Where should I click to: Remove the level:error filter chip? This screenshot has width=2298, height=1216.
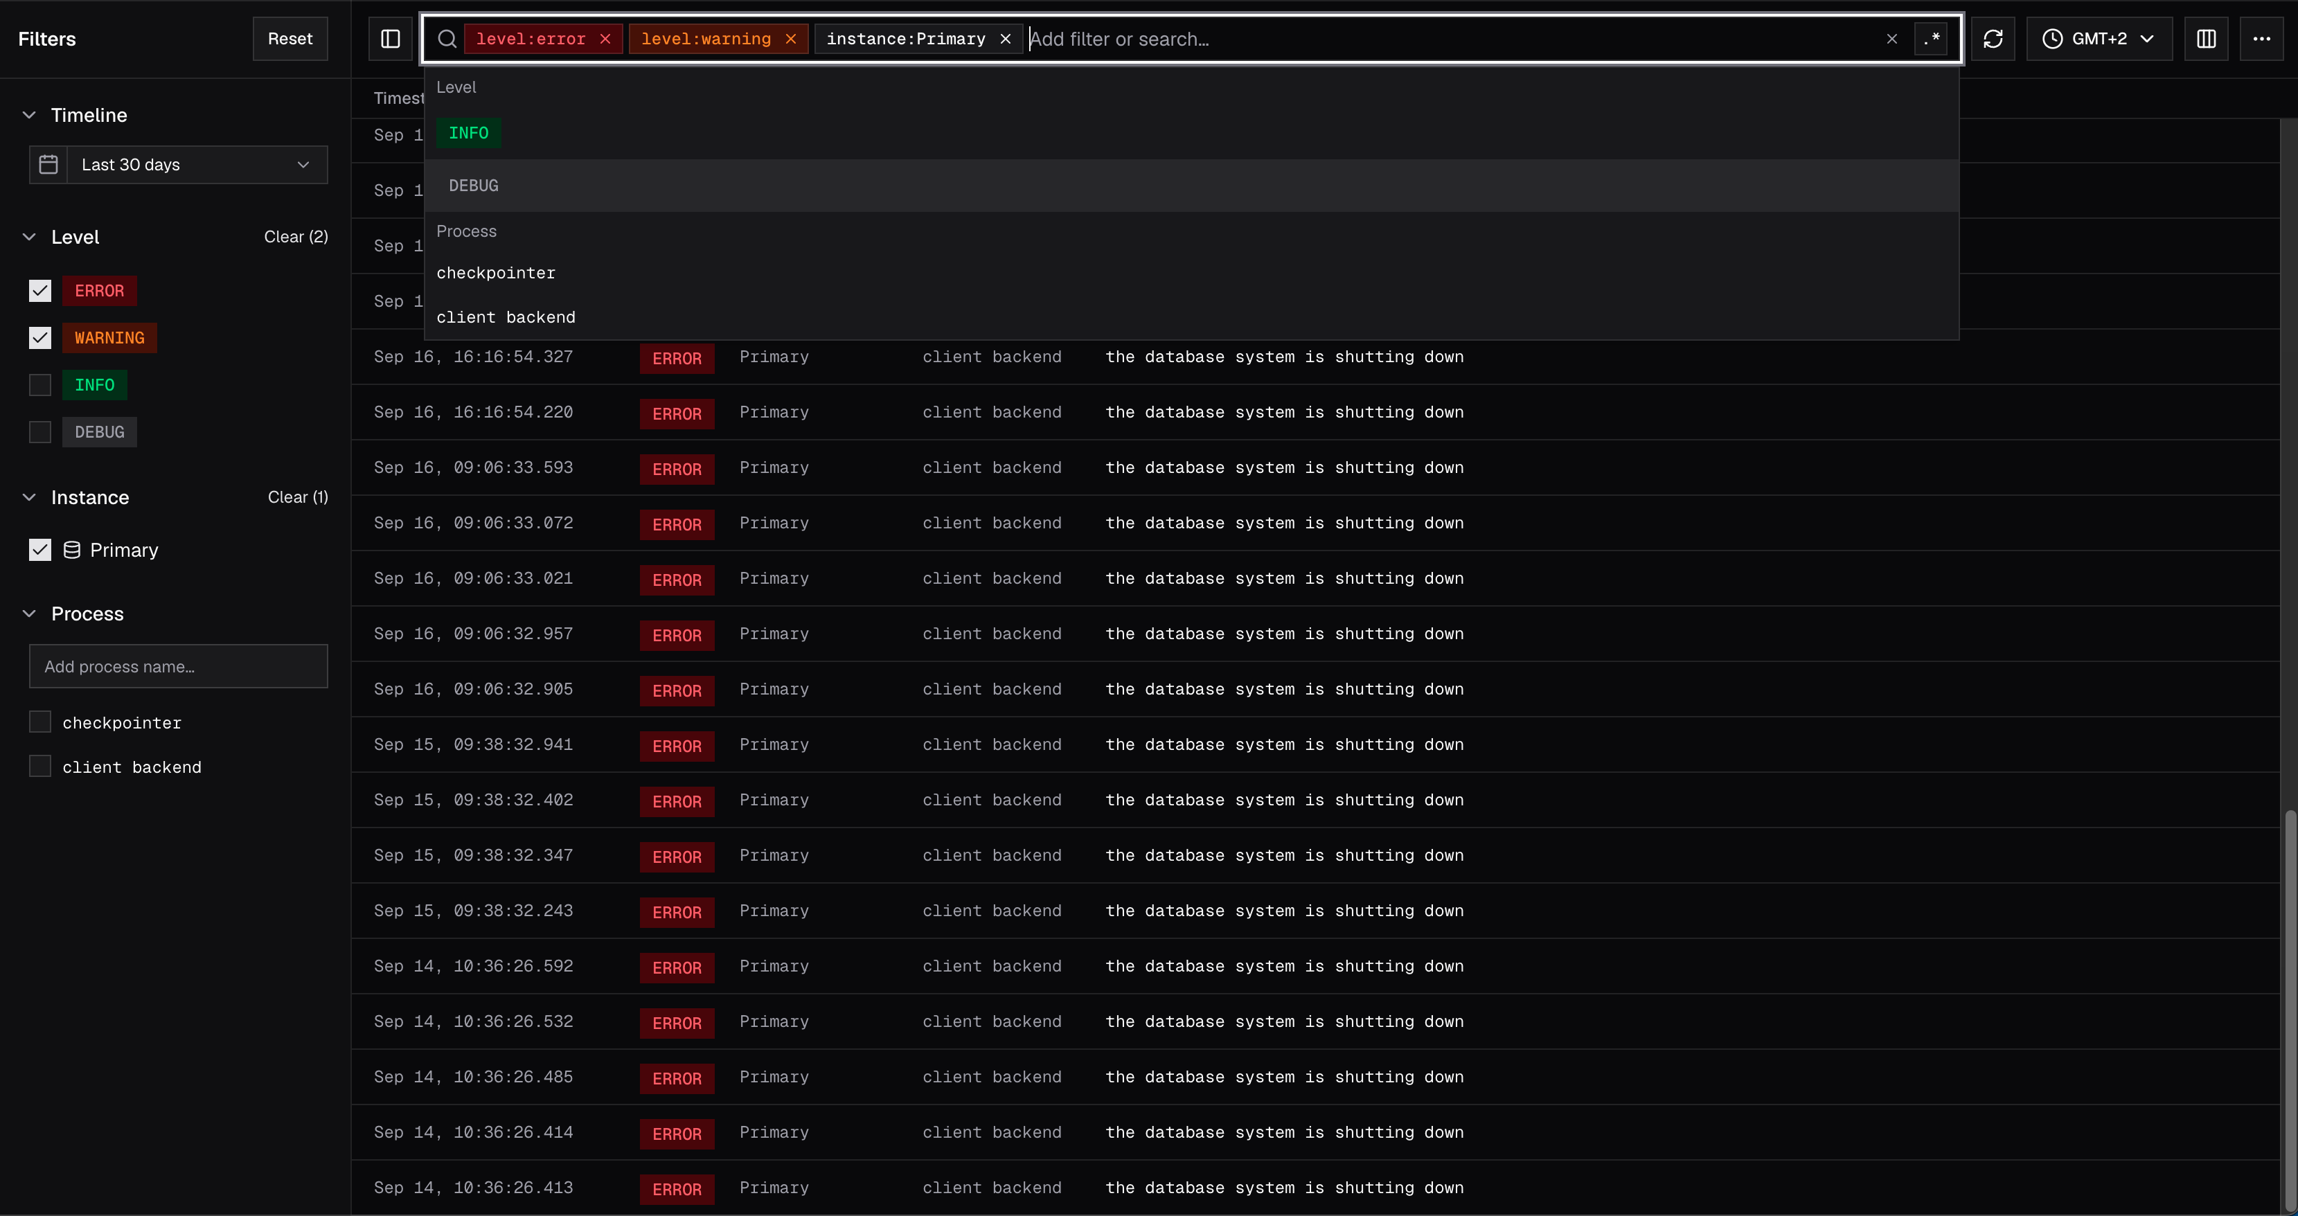[x=606, y=38]
